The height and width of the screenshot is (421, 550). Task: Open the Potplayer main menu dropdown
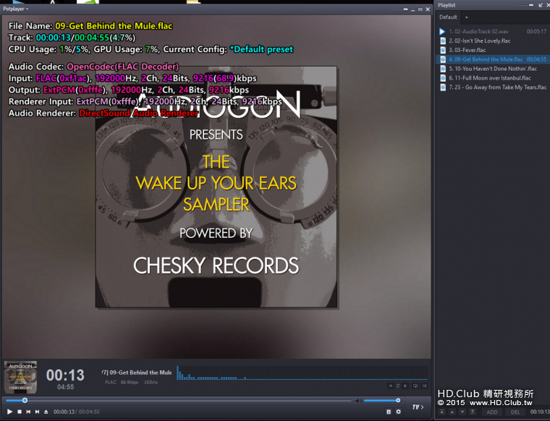coord(16,9)
